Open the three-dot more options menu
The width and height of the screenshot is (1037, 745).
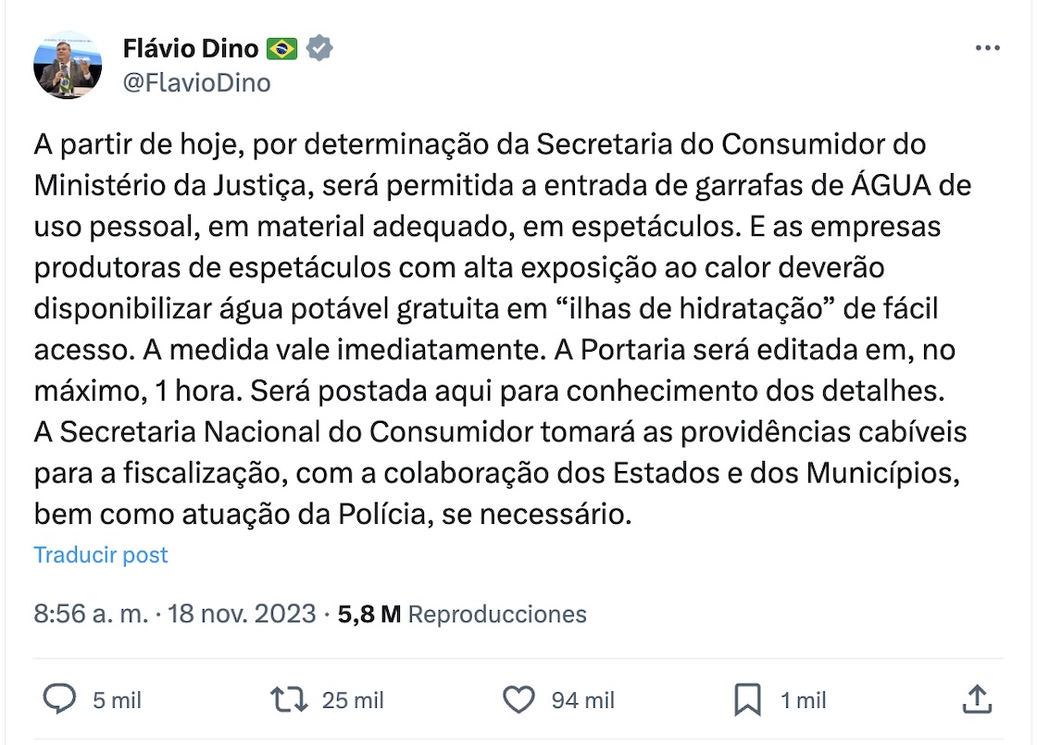988,48
